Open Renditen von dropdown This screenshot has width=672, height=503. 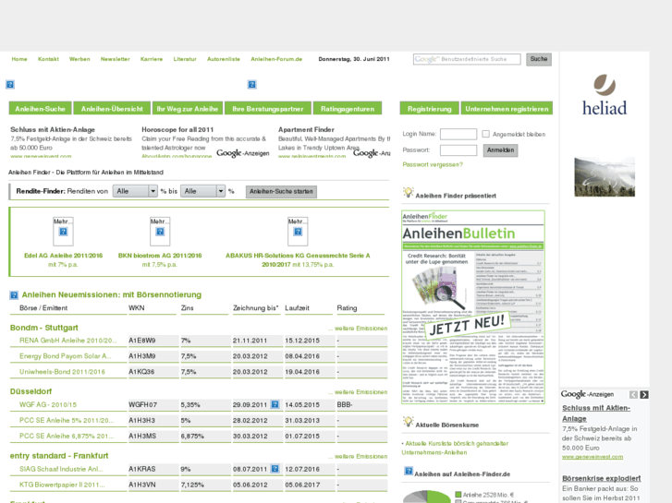135,191
